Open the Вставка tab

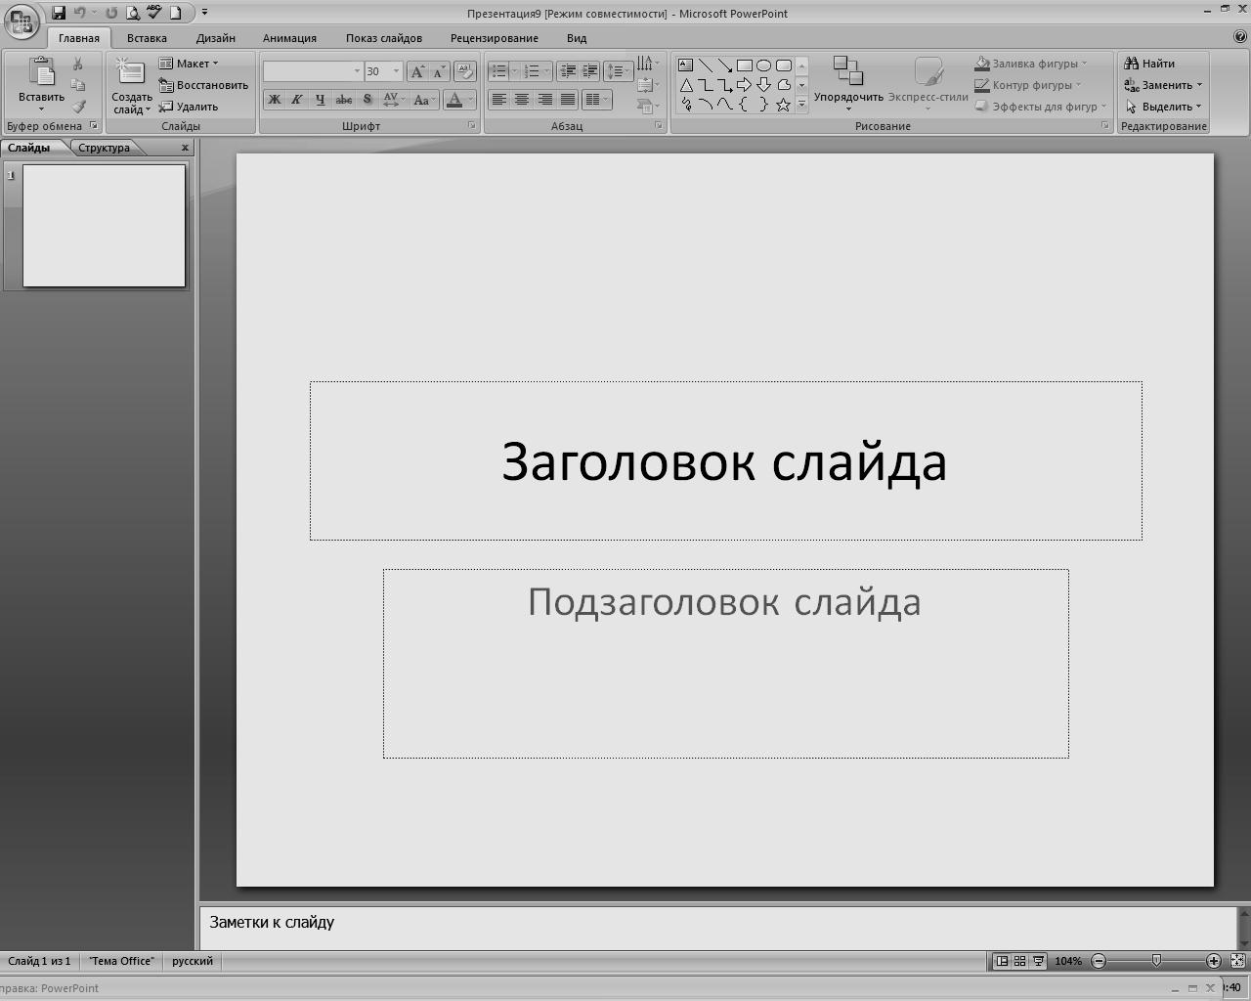(x=147, y=38)
